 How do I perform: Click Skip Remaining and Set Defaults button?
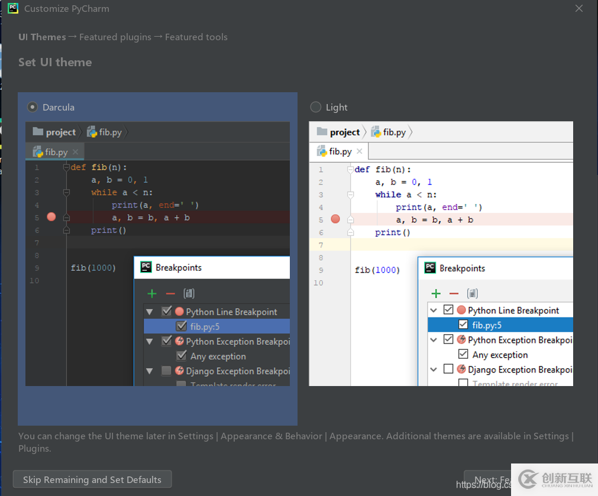pyautogui.click(x=92, y=479)
